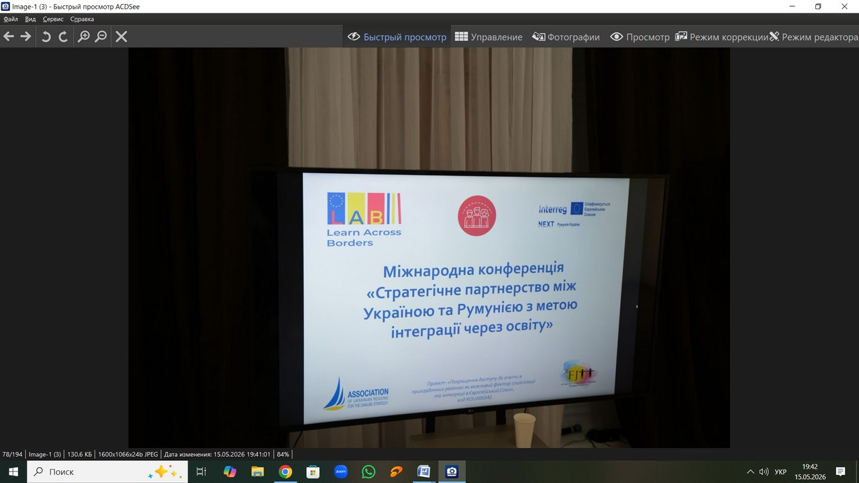Go to next image arrow

tap(26, 36)
